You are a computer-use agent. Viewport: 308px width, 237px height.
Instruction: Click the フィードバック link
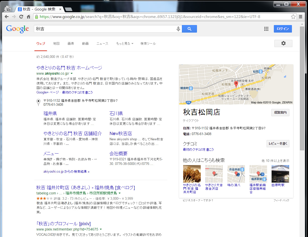coord(281,200)
